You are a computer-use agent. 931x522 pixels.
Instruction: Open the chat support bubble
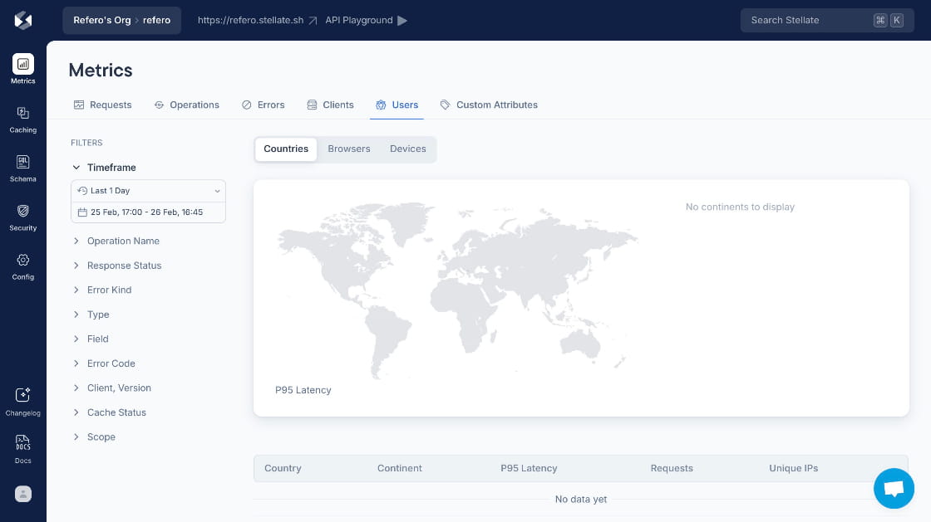click(894, 489)
